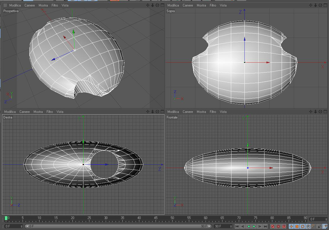Image resolution: width=329 pixels, height=230 pixels.
Task: Maximize the Destra viewport with its toggle icon
Action: 162,111
